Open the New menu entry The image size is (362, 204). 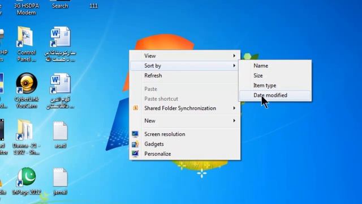point(185,121)
